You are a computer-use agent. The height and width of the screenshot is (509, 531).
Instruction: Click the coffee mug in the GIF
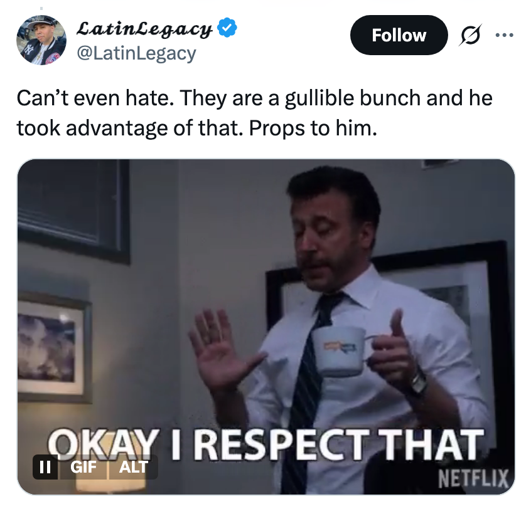[x=339, y=352]
